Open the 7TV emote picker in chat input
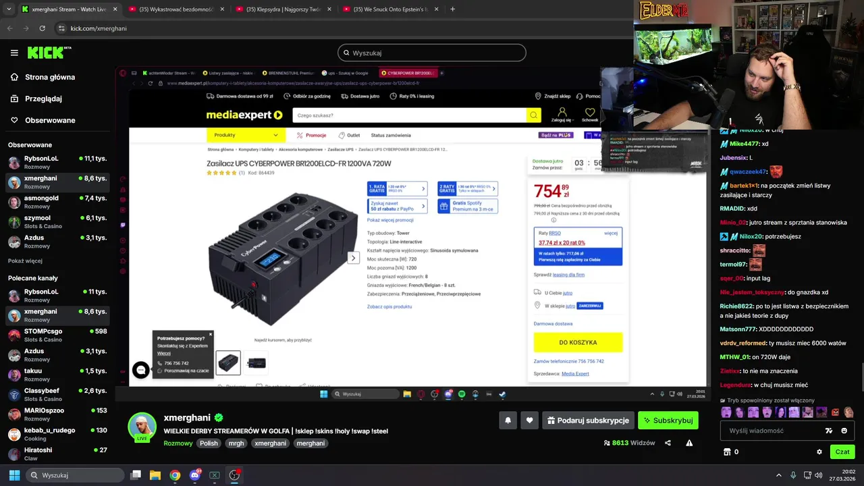 click(829, 431)
